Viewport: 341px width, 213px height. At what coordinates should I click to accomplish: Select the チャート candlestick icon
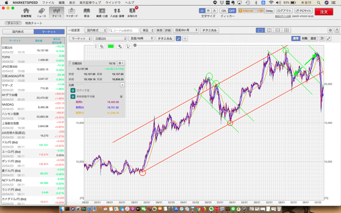(57, 12)
